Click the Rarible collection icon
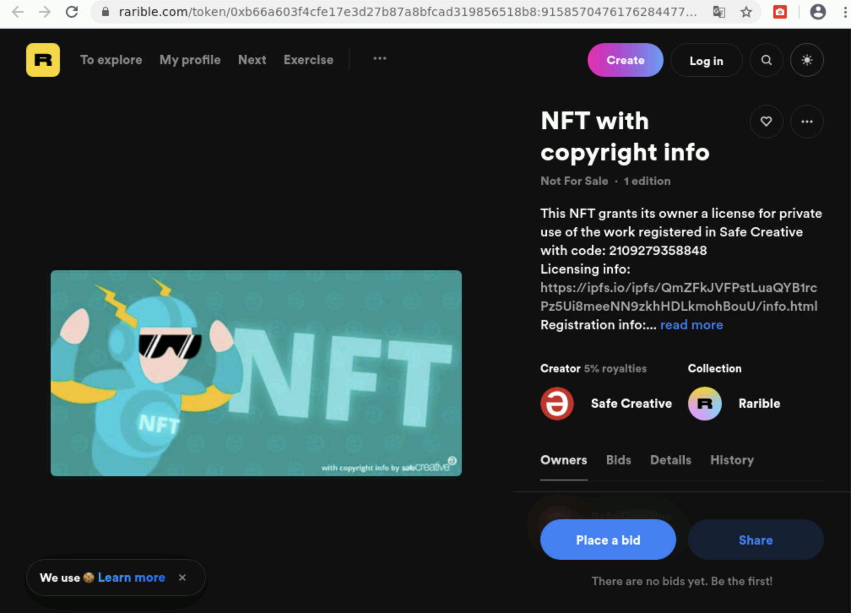Screen dimensions: 851x613 tap(704, 404)
